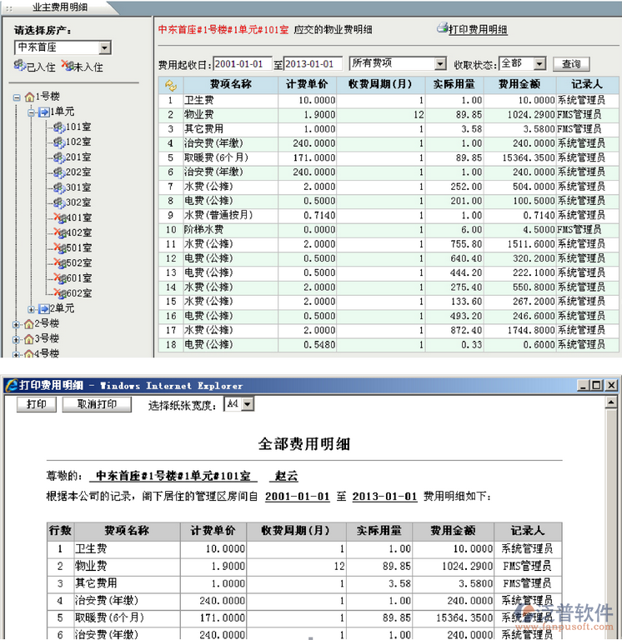Screen dimensions: 622x640
Task: Open the 所有费项 fee type dropdown
Action: [440, 63]
